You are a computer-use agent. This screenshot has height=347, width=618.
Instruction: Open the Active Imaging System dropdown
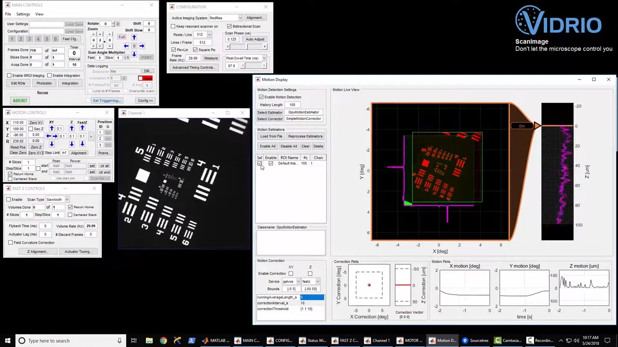coord(225,18)
